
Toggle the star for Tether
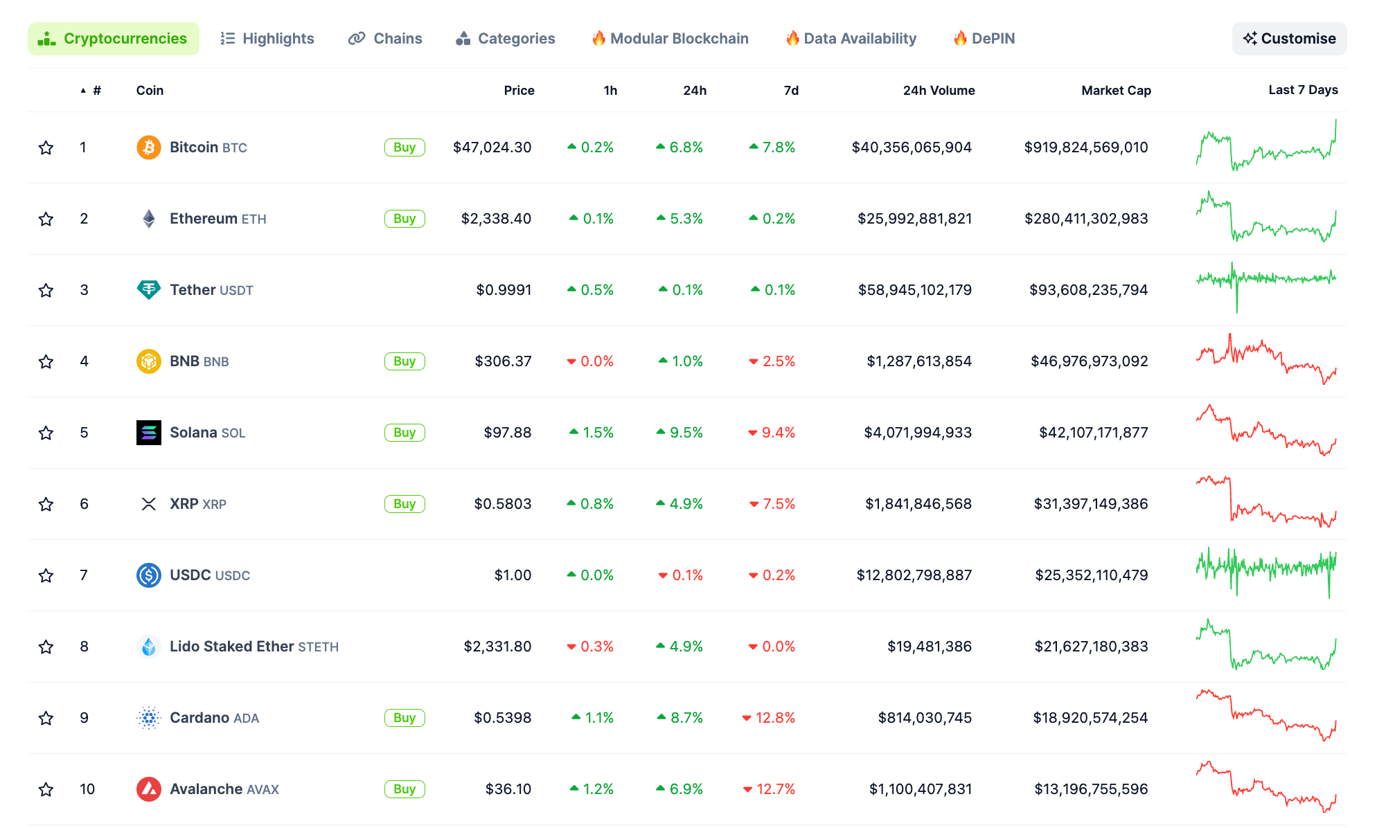(46, 290)
